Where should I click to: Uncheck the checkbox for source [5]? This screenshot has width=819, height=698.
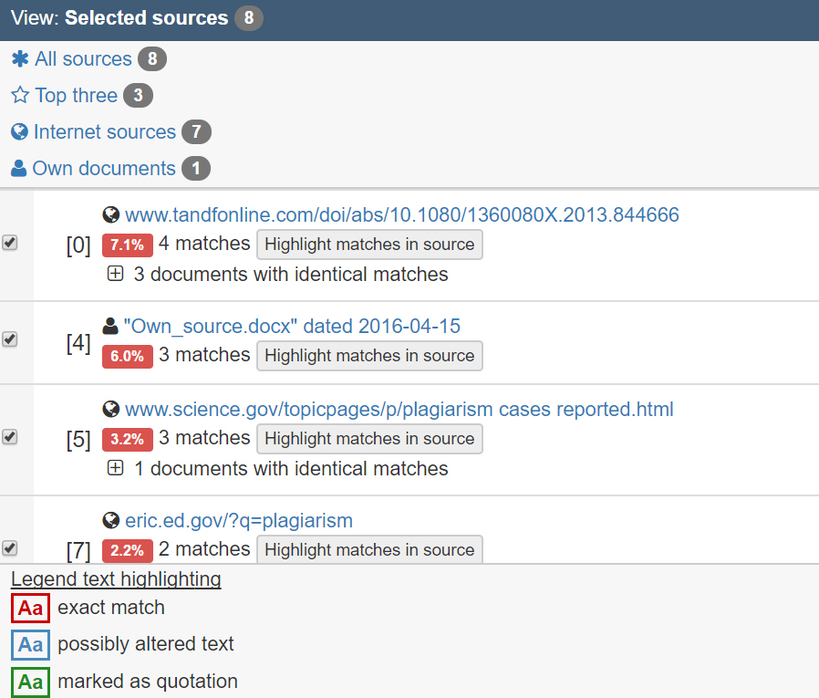(10, 437)
